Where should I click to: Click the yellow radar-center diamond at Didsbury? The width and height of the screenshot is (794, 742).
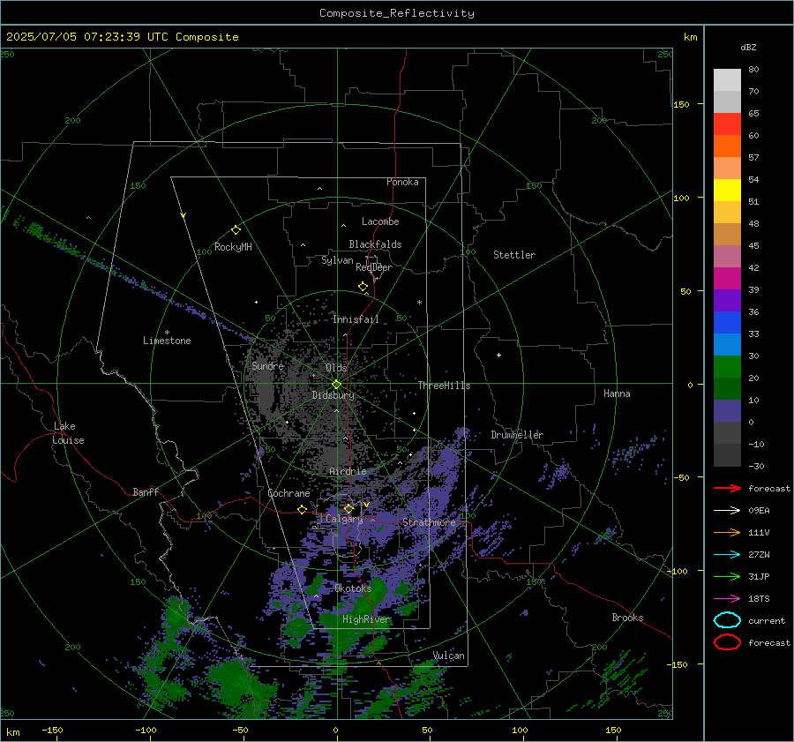coord(336,385)
